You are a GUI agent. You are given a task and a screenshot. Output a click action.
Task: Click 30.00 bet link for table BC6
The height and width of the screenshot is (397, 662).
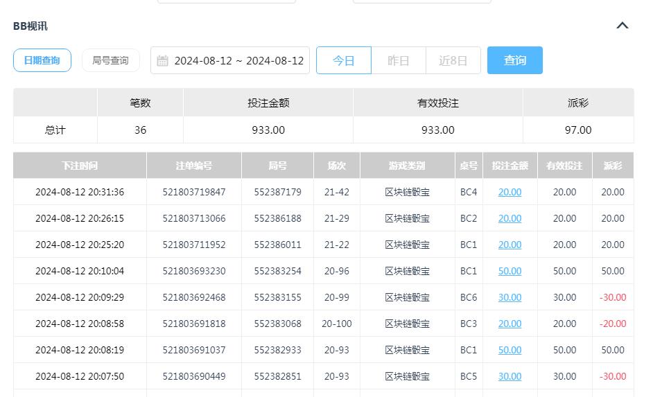[x=509, y=297]
